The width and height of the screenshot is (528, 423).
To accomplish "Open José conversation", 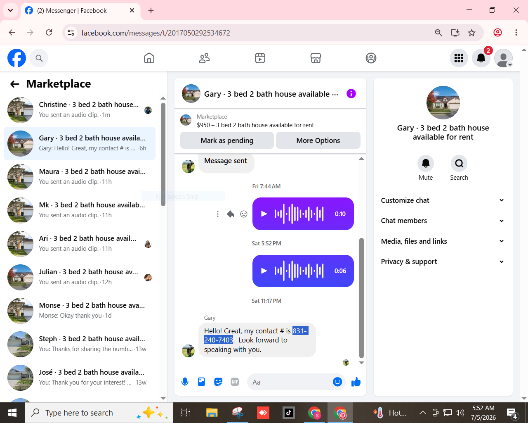I will 79,378.
